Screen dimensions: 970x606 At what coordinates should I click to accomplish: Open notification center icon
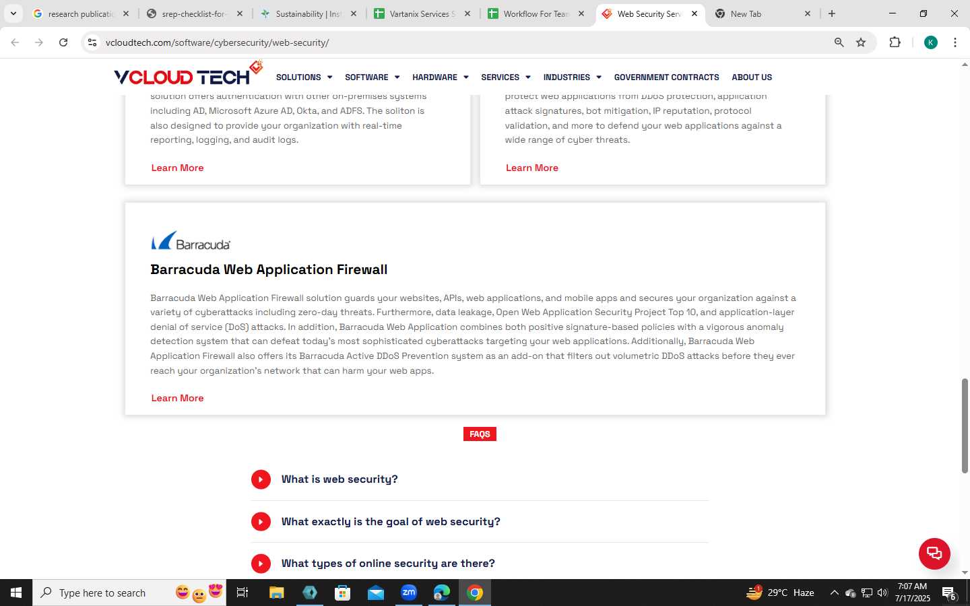[949, 593]
